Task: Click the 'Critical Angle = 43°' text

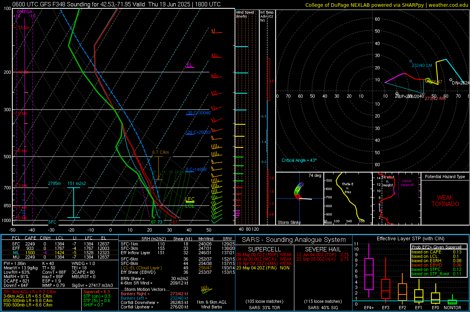Action: click(299, 160)
